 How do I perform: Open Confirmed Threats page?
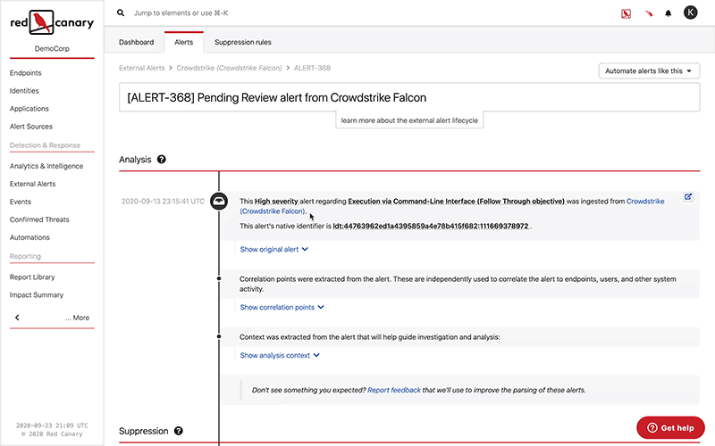point(39,219)
